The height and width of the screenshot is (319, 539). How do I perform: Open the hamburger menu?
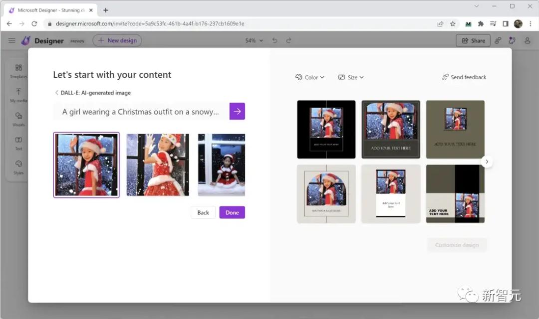pyautogui.click(x=12, y=40)
